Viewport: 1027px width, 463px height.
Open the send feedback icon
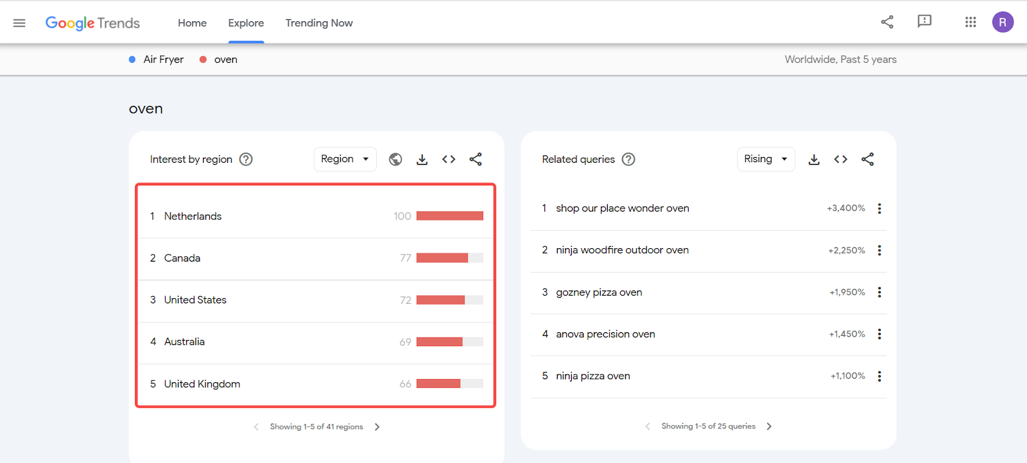pyautogui.click(x=924, y=22)
